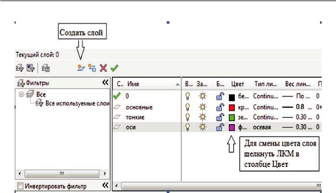Click the Тип линий column header
The image size is (336, 193).
[x=266, y=84]
